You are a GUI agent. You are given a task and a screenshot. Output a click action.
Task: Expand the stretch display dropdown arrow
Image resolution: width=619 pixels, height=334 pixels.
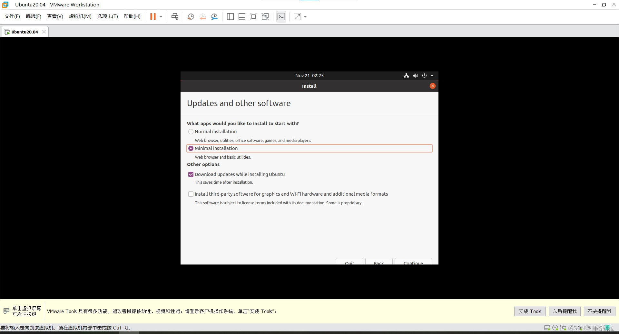point(305,17)
